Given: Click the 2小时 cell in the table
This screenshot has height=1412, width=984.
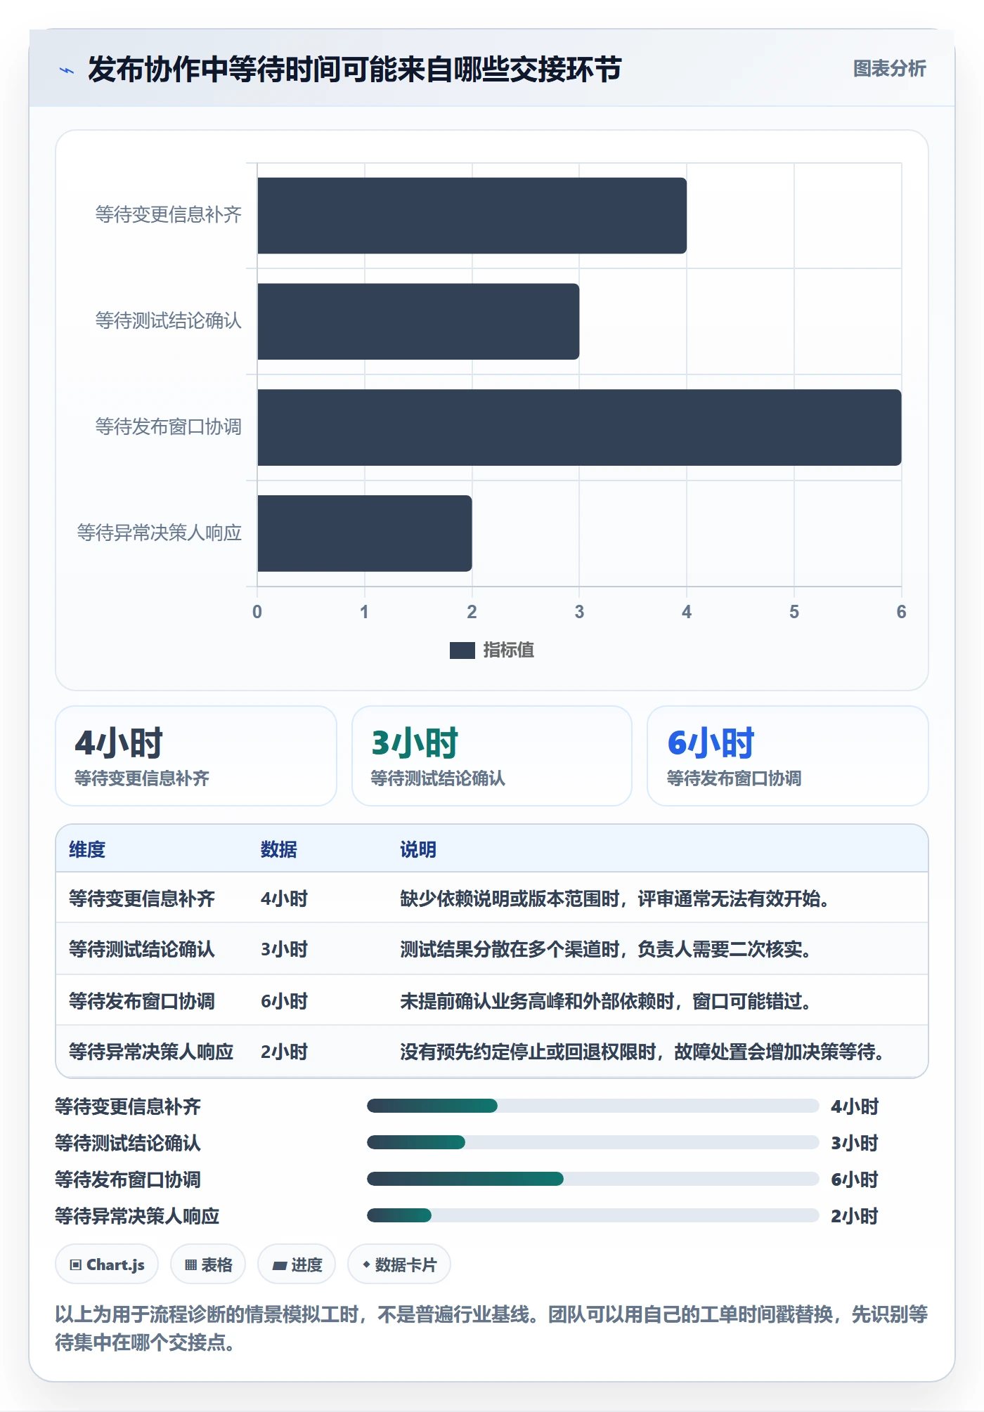Looking at the screenshot, I should (285, 1052).
